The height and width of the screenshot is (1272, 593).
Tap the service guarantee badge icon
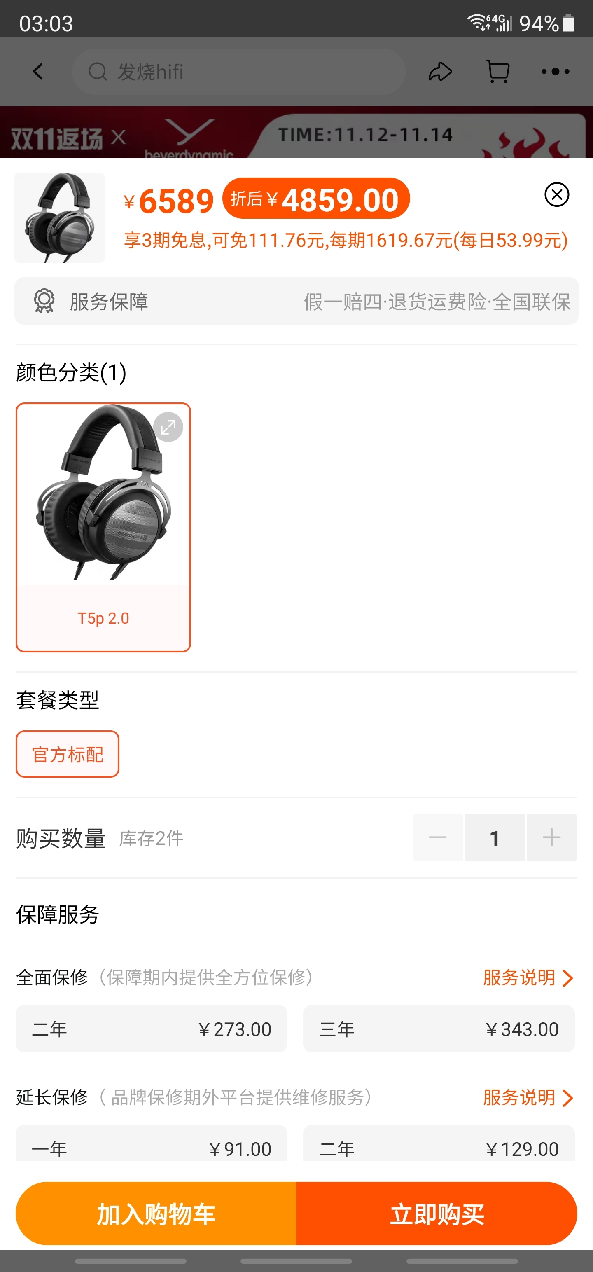tap(44, 301)
